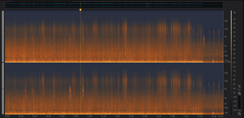
Task: Click 20k on left channel frequency ruler
Action: point(226,21)
